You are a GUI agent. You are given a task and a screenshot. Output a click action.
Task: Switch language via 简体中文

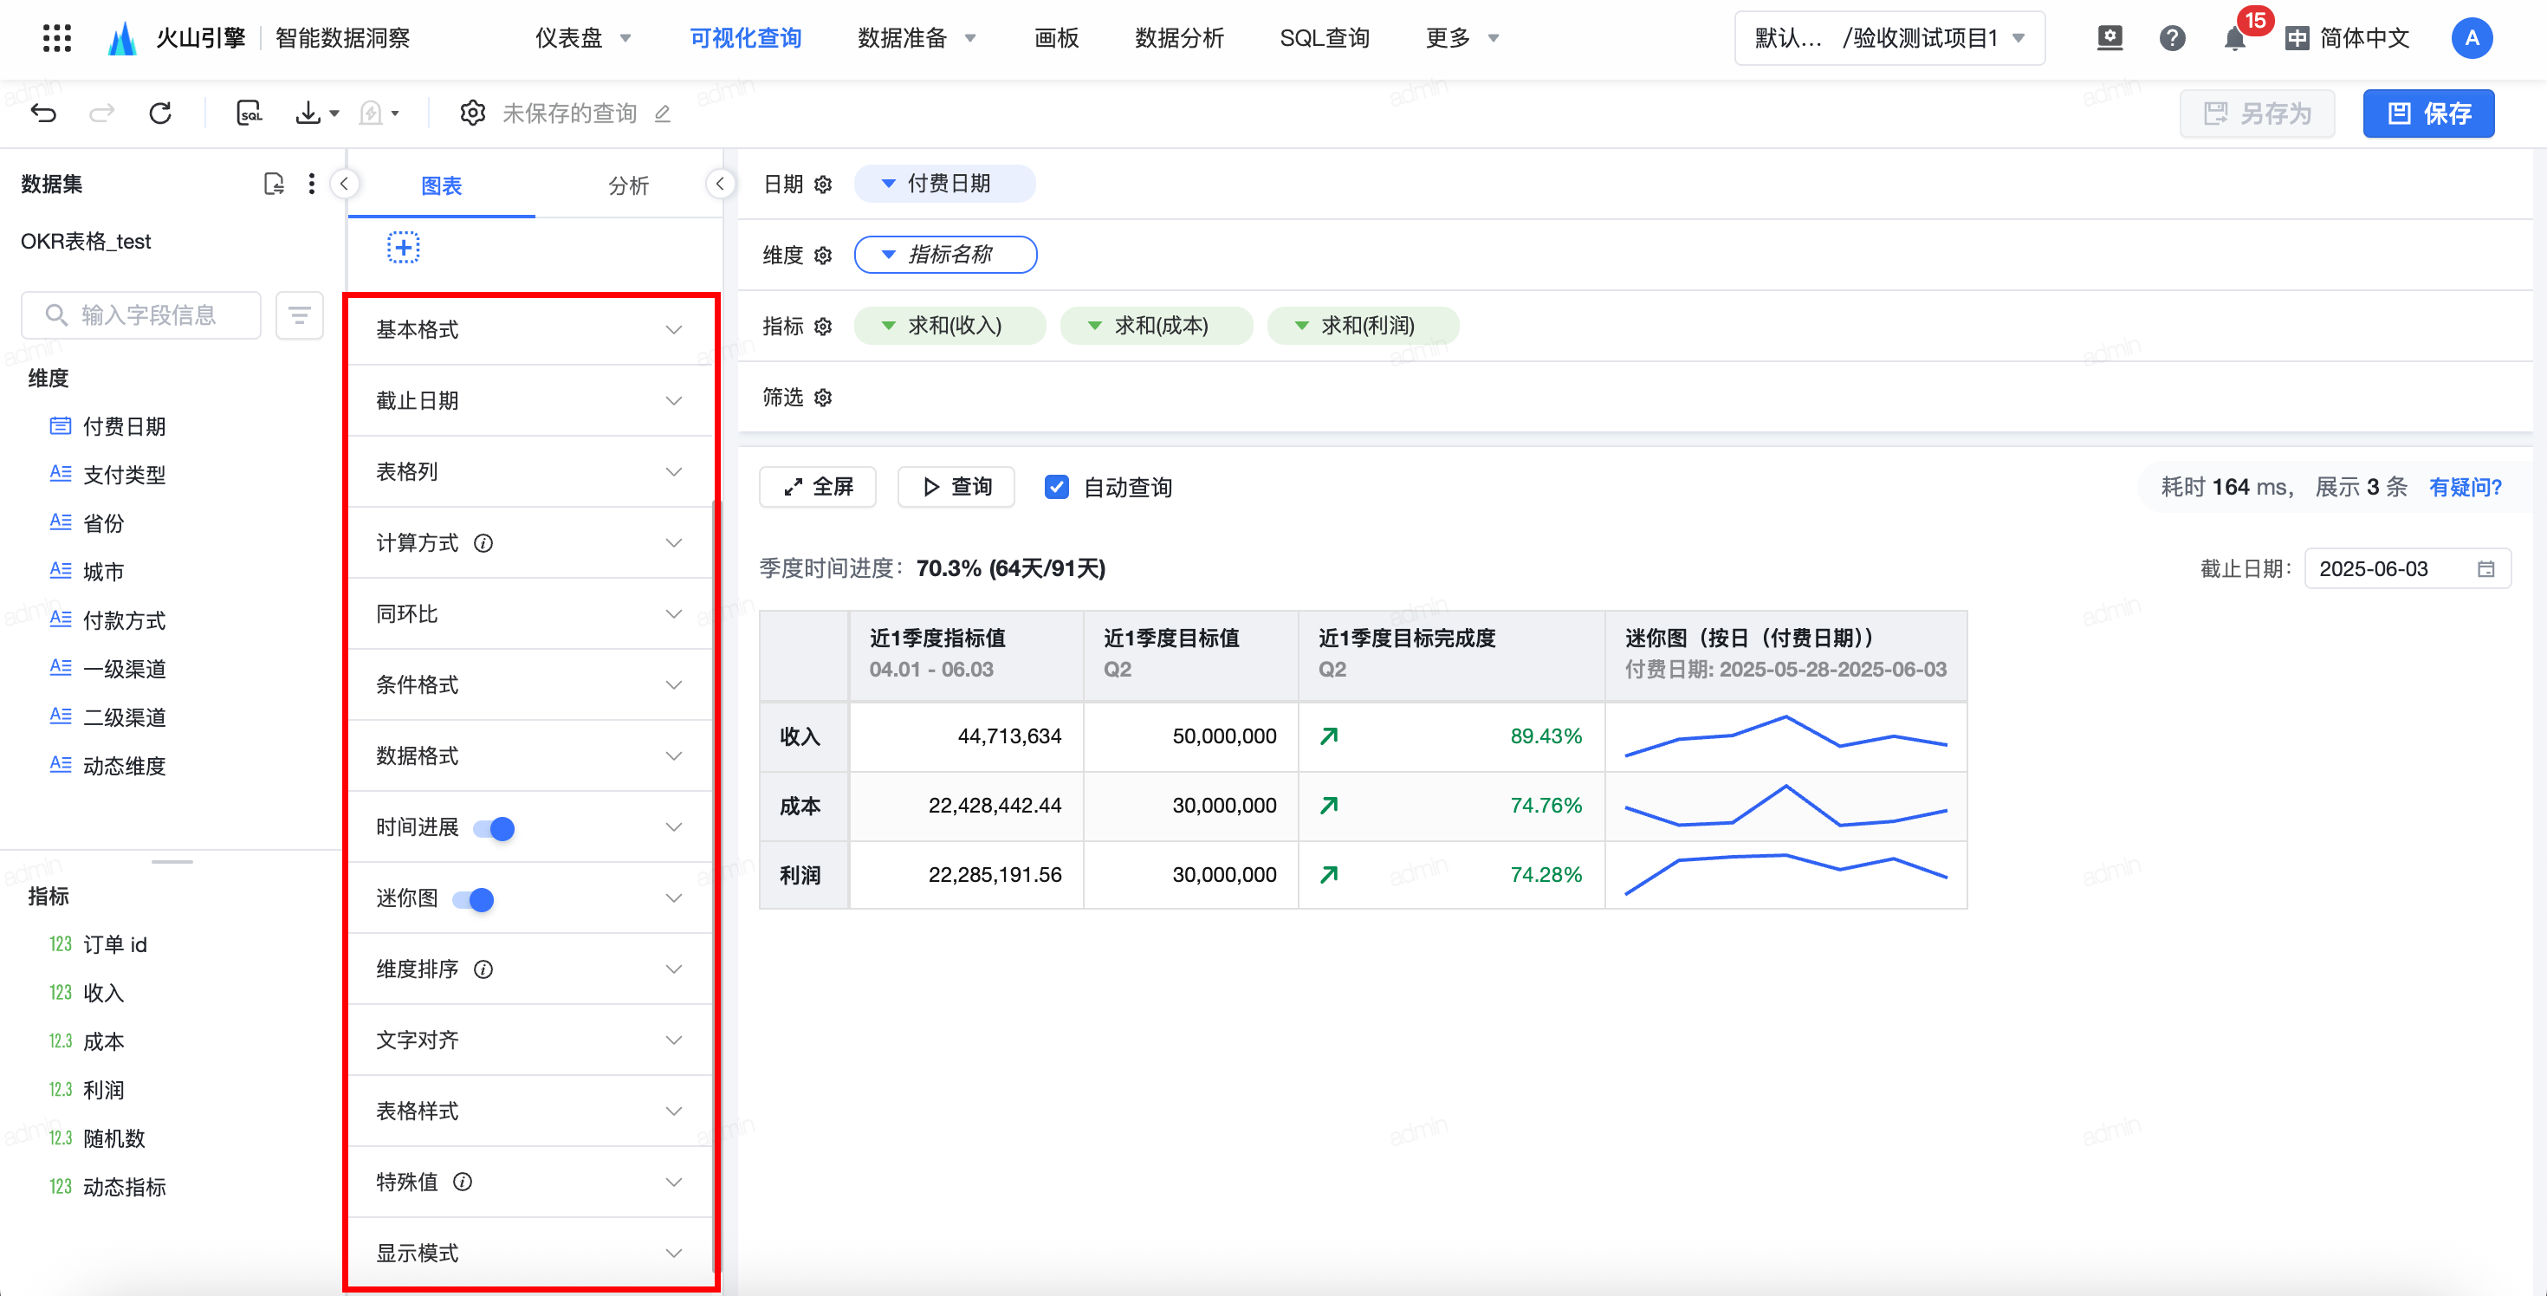tap(2347, 39)
